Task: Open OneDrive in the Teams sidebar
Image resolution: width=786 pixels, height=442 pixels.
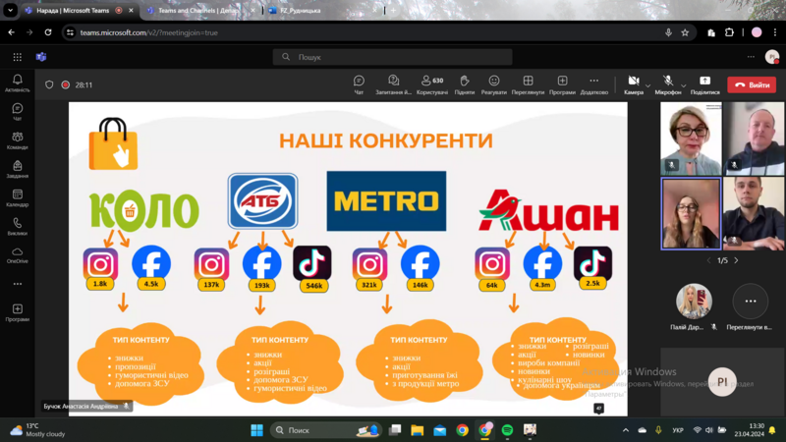Action: pyautogui.click(x=18, y=254)
